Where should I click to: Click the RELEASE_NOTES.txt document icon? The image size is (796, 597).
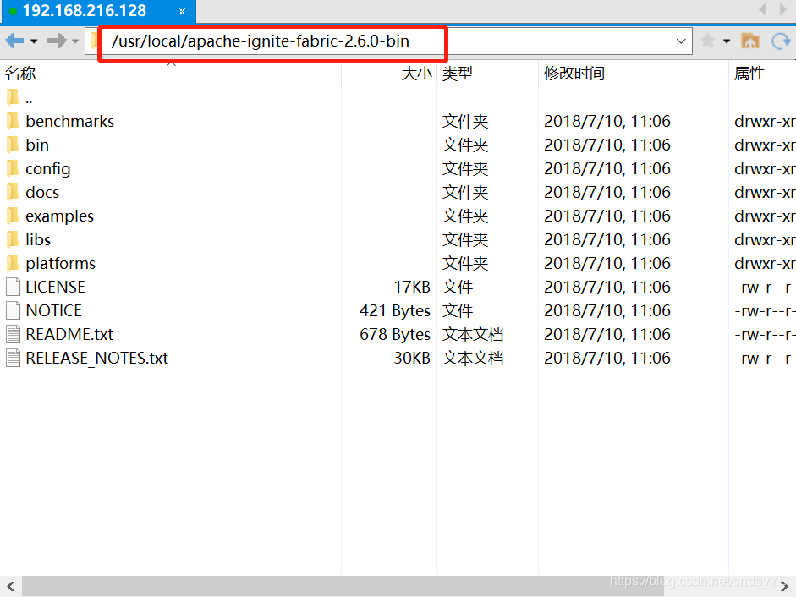pos(14,359)
